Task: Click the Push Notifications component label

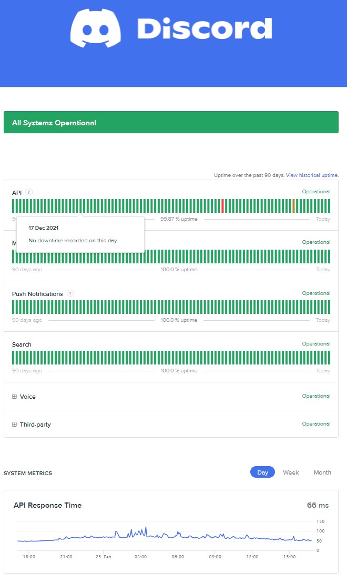Action: 37,294
